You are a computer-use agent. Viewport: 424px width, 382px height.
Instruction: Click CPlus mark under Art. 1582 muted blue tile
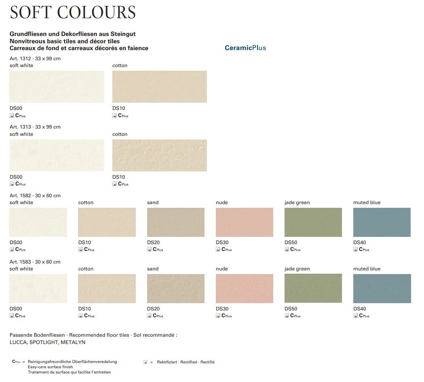coord(364,249)
